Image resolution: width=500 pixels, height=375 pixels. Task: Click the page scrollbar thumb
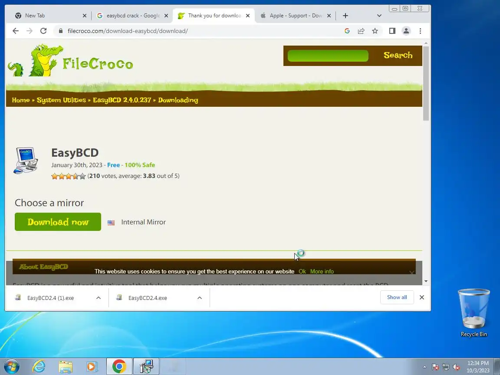426,83
